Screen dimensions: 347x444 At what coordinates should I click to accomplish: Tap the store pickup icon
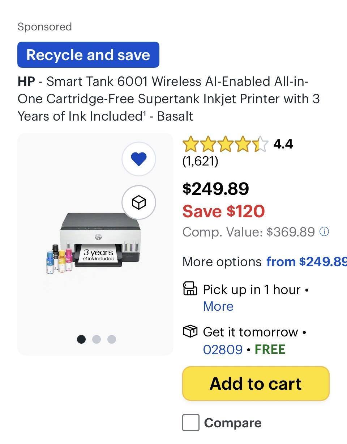point(190,289)
